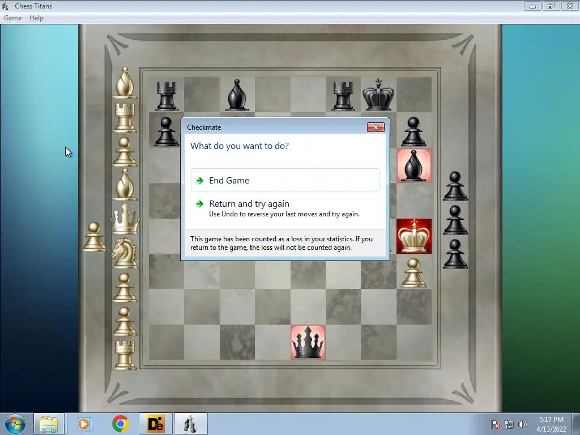Screen dimensions: 580x435
Task: Click the volume speaker icon in system tray
Action: (x=522, y=424)
